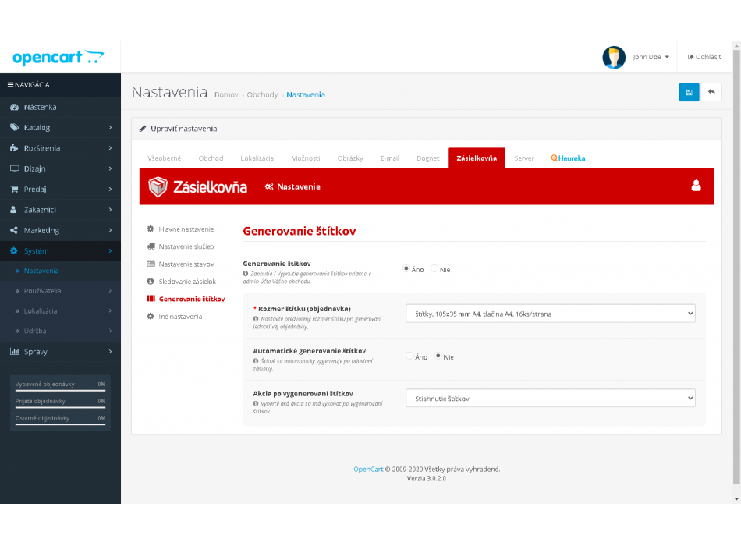The image size is (741, 546).
Task: Switch to the Heureka tab
Action: click(568, 158)
